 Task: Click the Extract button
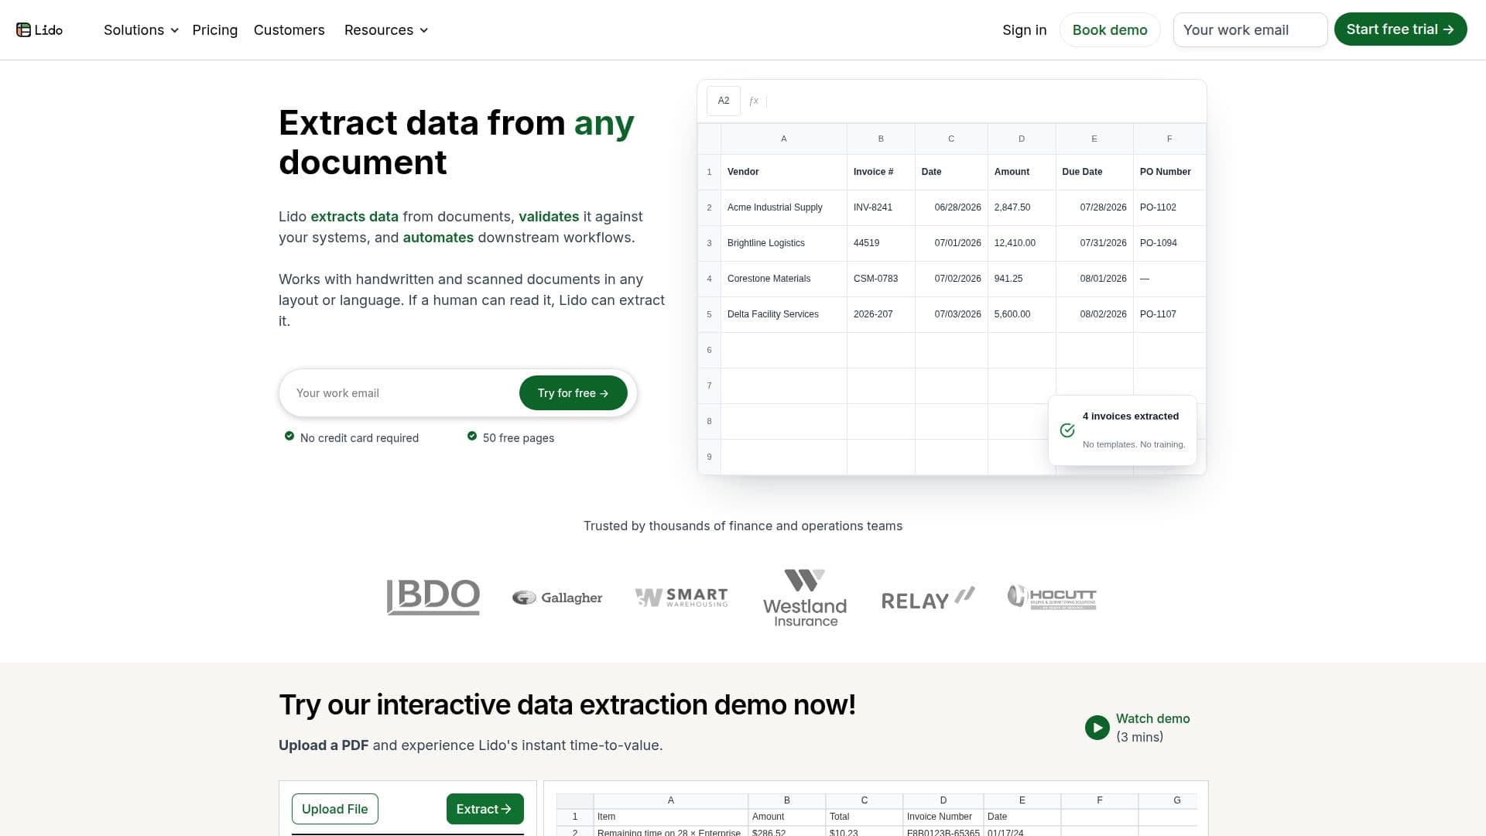[485, 809]
